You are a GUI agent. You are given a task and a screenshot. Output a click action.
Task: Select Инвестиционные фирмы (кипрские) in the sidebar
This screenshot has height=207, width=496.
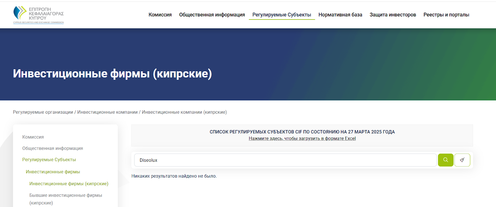[69, 184]
